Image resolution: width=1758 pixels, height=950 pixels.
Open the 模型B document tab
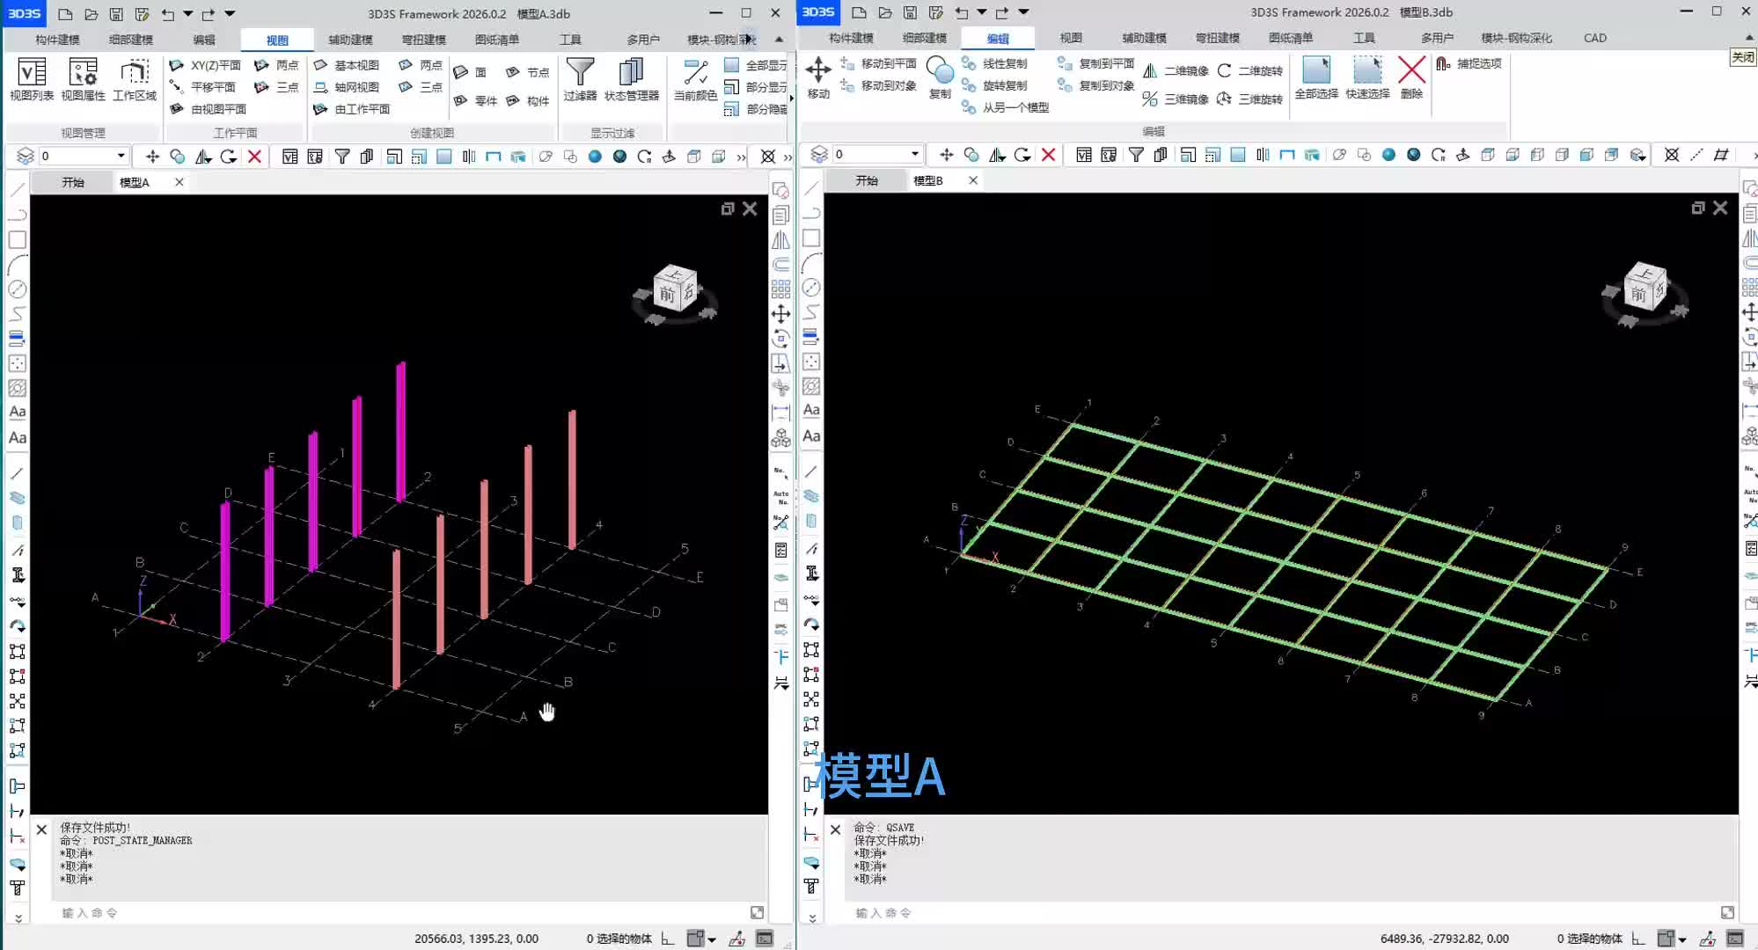pos(927,180)
